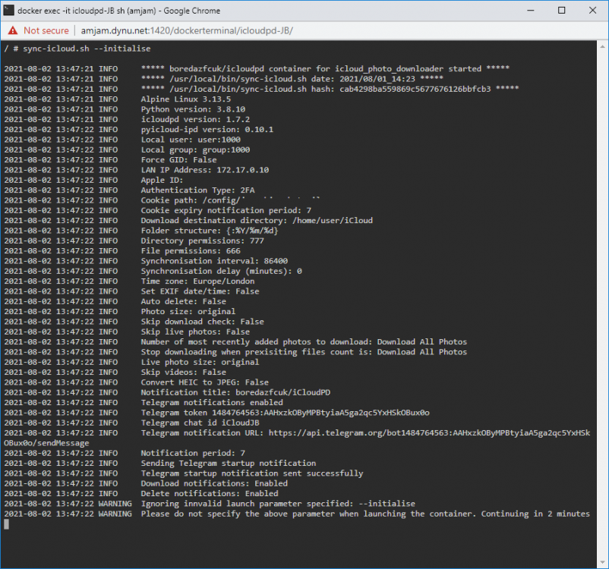Screen dimensions: 609x569
Task: Click the sync-icloud.sh date 2021/08/01_14:23 line
Action: tap(292, 79)
